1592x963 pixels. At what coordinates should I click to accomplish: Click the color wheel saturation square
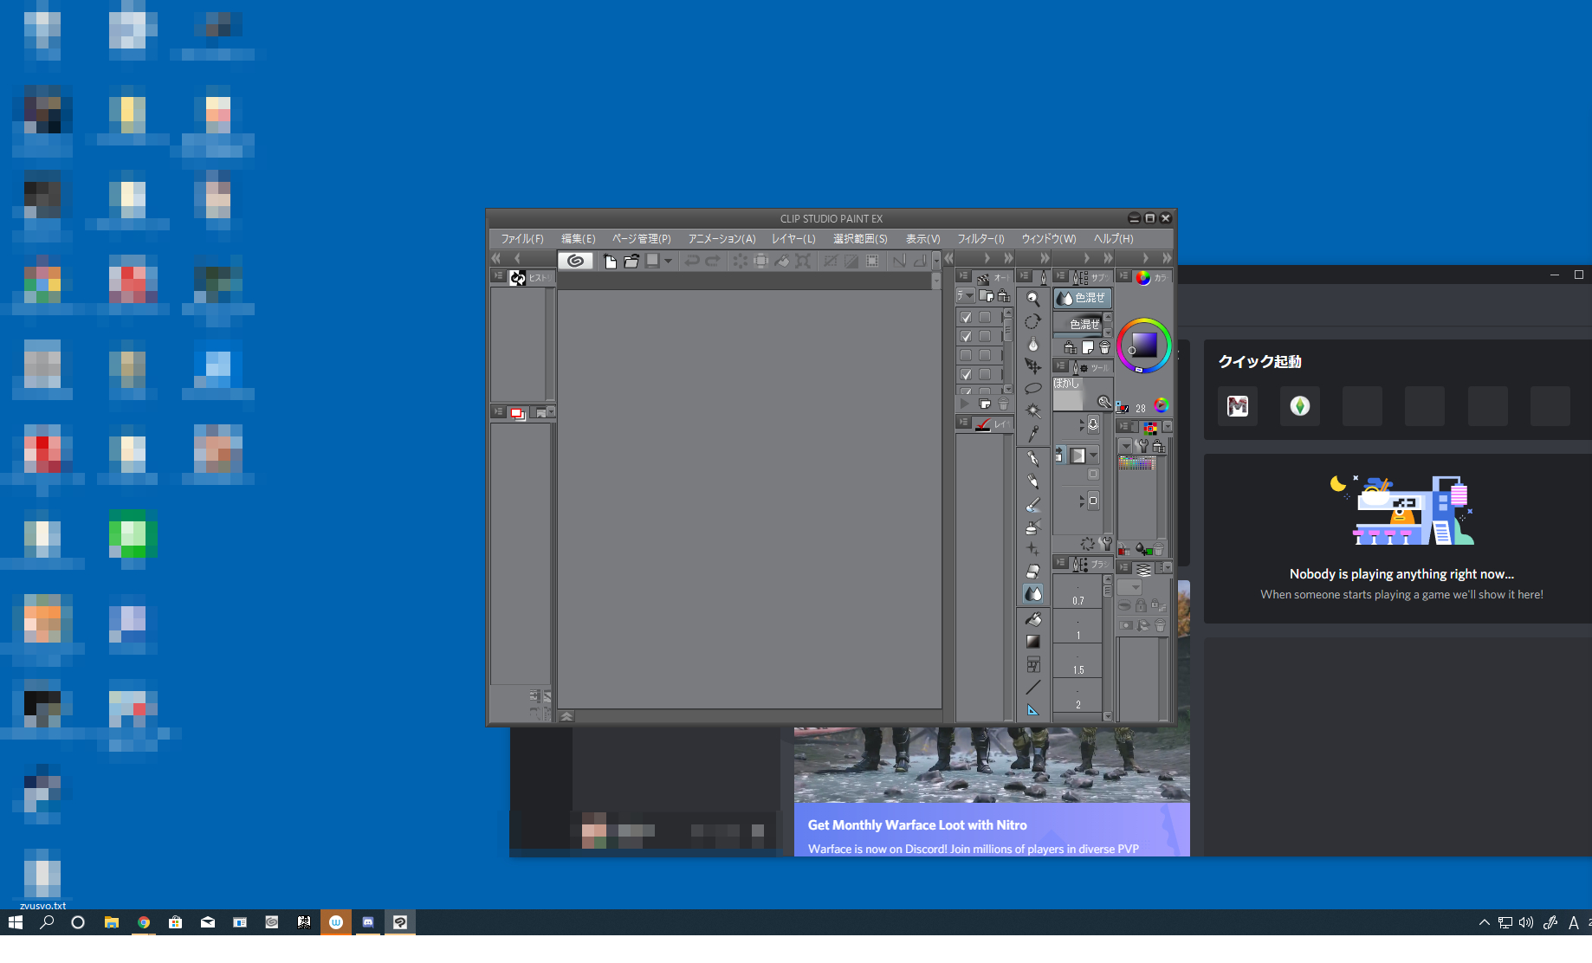coord(1143,345)
